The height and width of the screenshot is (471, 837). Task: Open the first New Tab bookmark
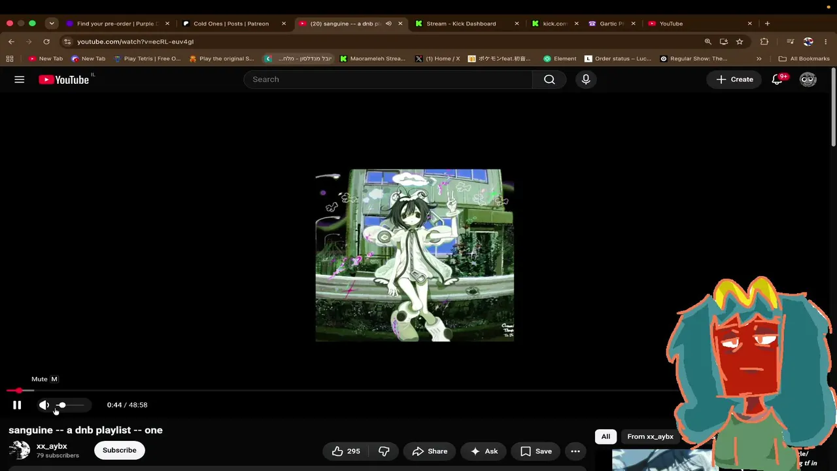tap(46, 58)
